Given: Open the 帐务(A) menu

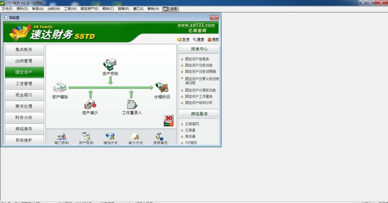Looking at the screenshot, I should [x=38, y=9].
